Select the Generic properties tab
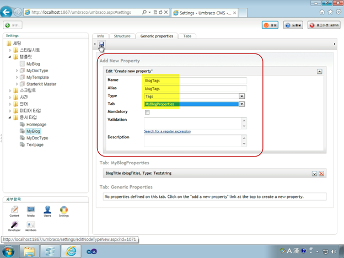The image size is (344, 258). 157,36
